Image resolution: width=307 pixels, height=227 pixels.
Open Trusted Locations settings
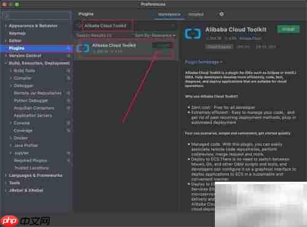(x=31, y=168)
